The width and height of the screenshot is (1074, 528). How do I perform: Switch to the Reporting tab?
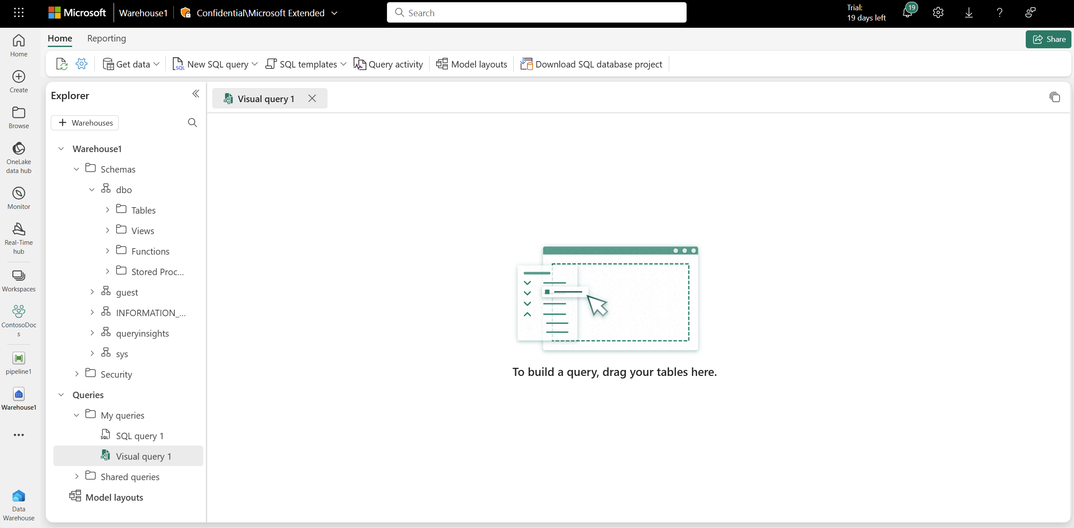pyautogui.click(x=106, y=38)
